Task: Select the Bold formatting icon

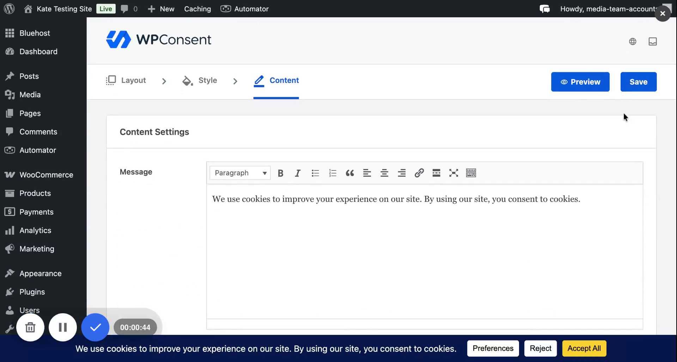Action: [280, 173]
